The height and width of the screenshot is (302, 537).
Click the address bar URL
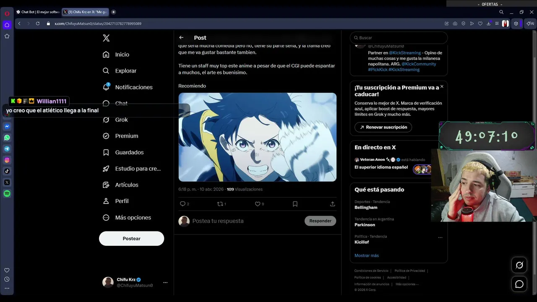click(x=98, y=23)
